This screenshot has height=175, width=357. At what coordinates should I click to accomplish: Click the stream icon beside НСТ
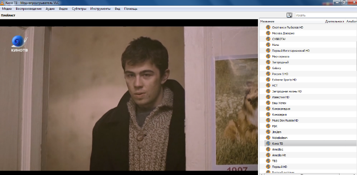[268, 85]
